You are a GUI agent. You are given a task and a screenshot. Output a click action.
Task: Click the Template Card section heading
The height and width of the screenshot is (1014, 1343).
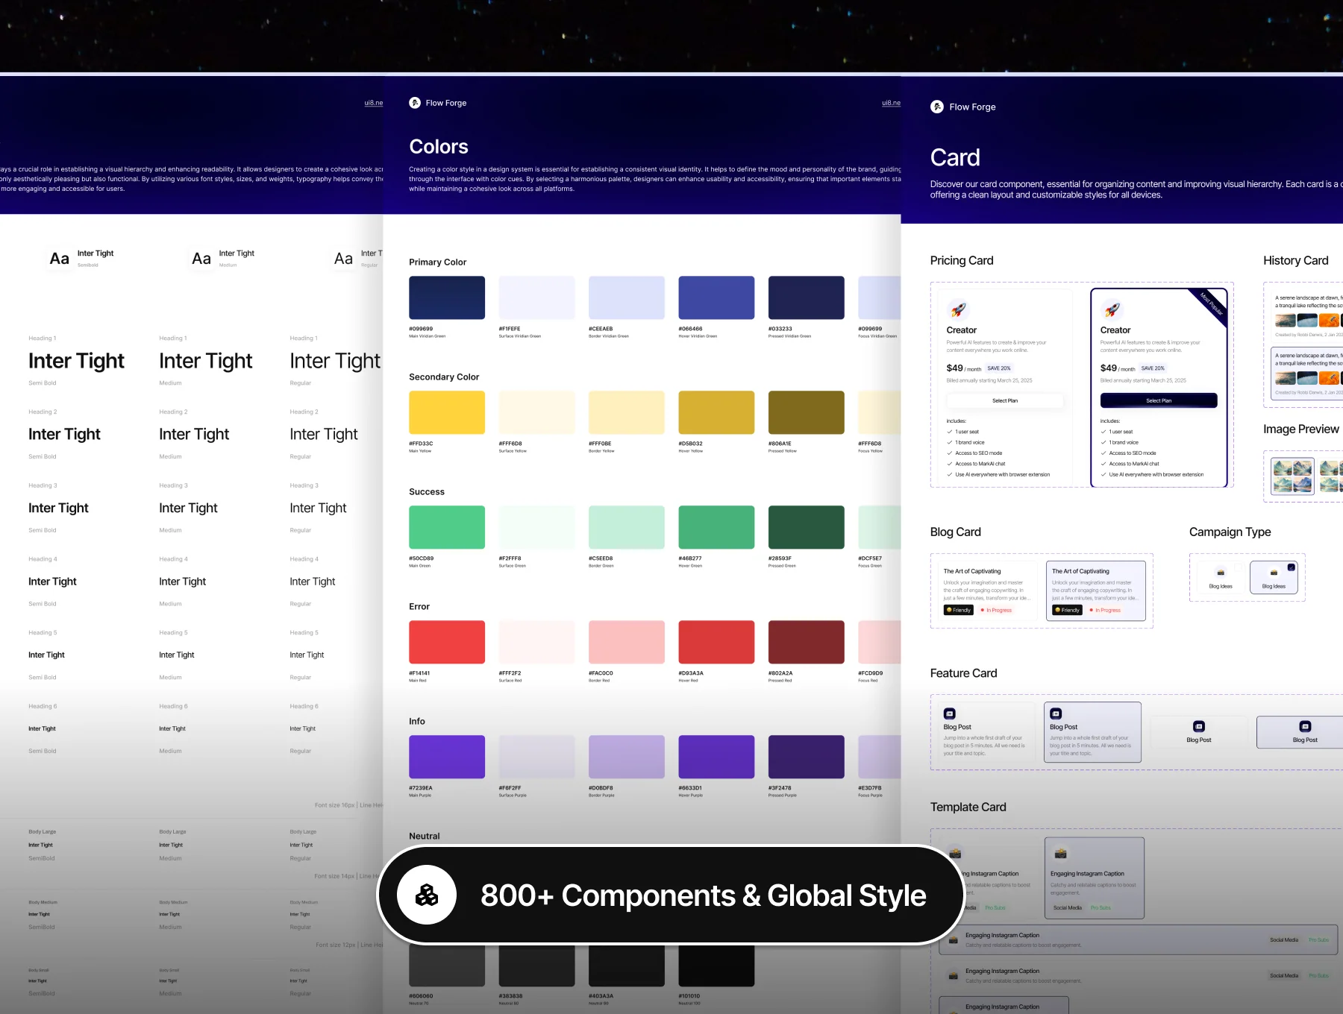tap(968, 807)
